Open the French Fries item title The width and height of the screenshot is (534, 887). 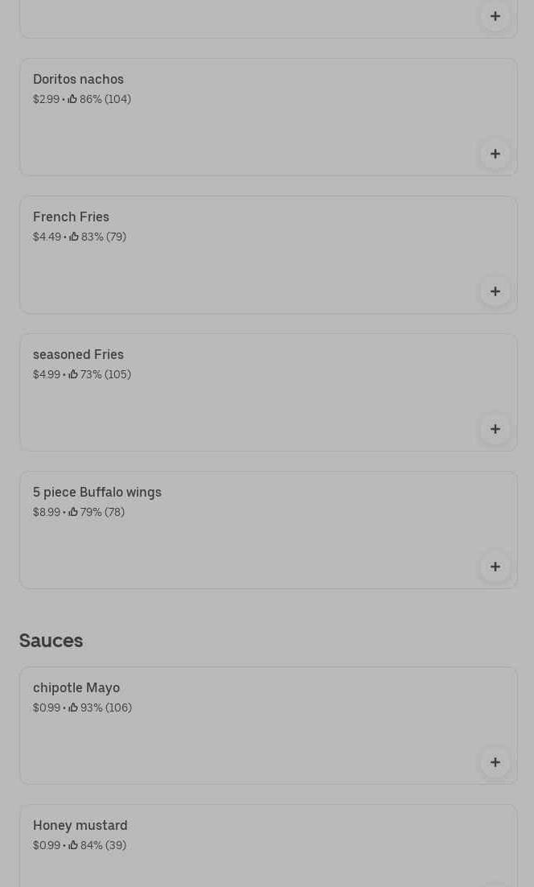pos(71,217)
